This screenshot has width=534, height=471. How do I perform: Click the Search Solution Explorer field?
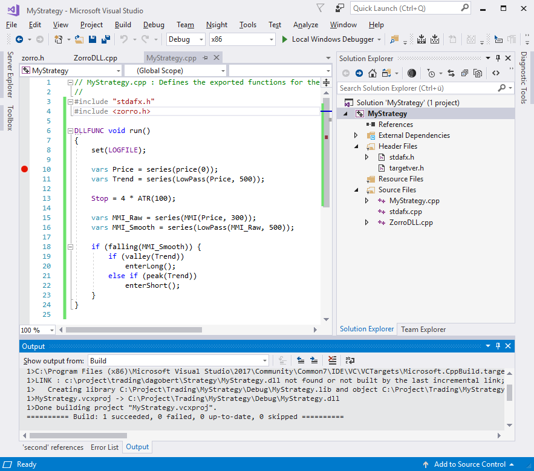coord(417,88)
